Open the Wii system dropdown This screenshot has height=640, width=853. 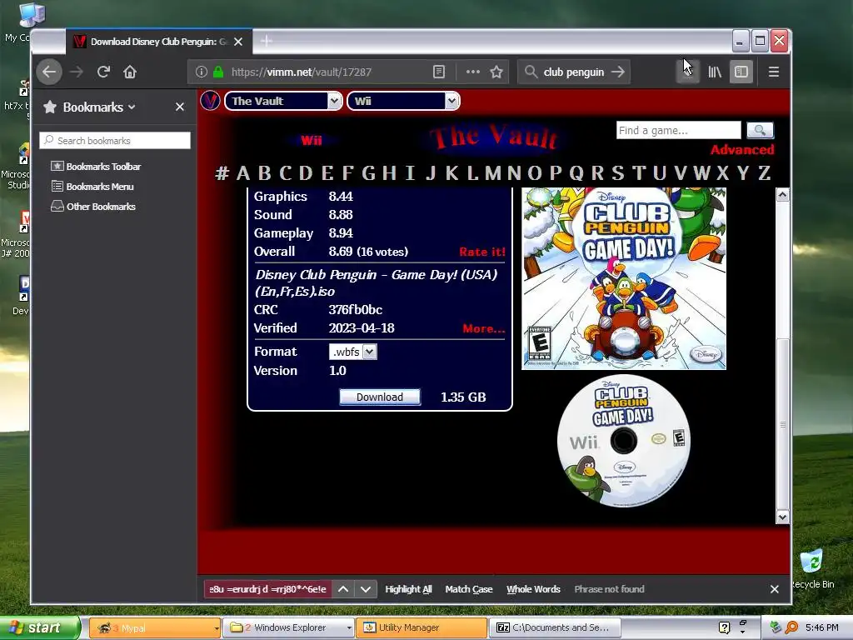click(404, 101)
